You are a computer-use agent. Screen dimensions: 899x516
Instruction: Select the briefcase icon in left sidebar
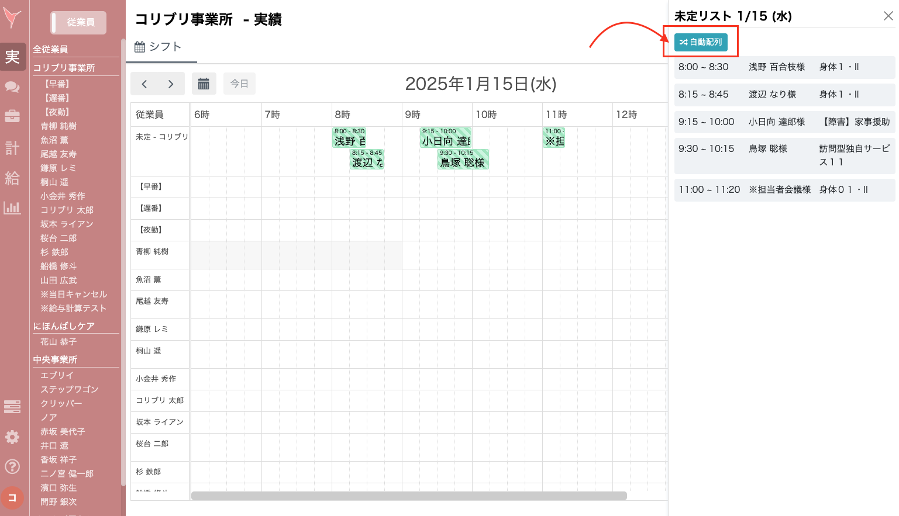[12, 116]
